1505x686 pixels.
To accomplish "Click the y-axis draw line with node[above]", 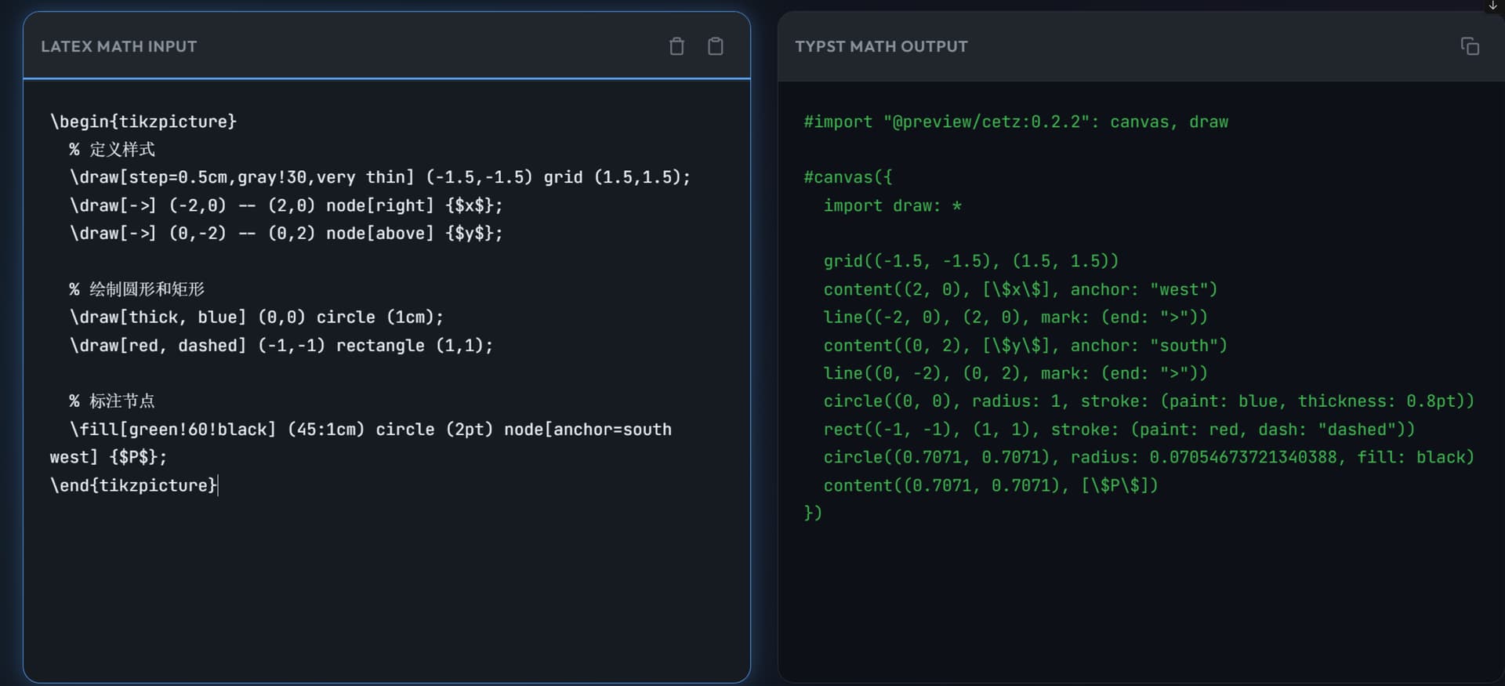I will tap(286, 234).
